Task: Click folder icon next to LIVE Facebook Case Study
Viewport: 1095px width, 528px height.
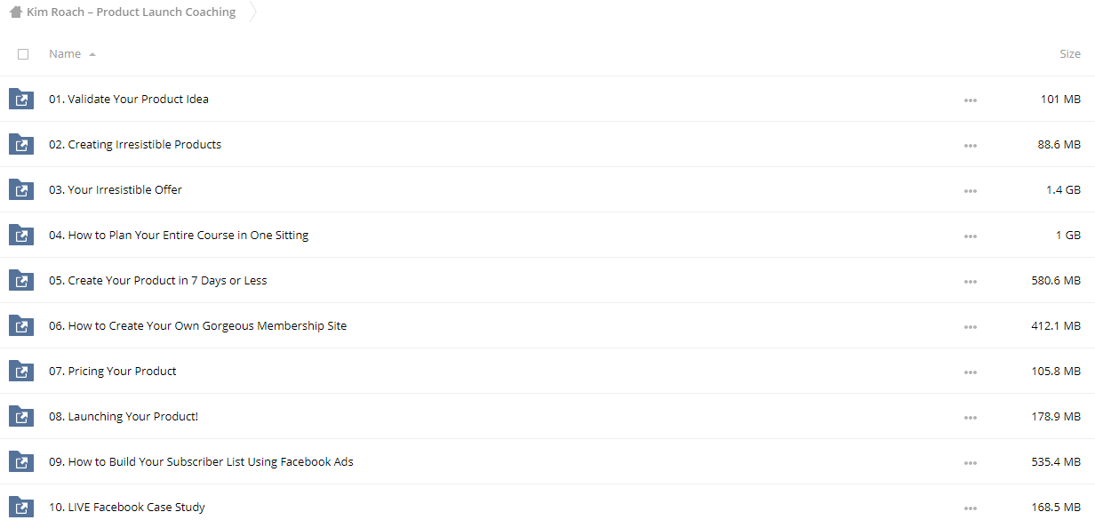Action: coord(20,507)
